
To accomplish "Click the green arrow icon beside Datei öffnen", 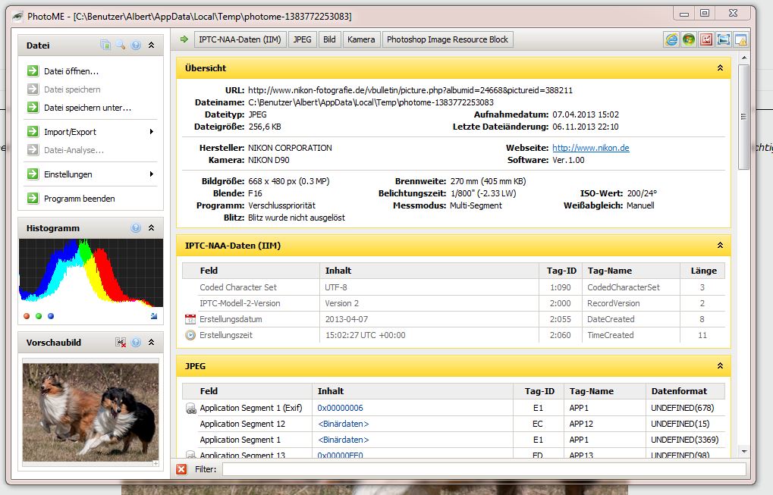I will coord(33,71).
